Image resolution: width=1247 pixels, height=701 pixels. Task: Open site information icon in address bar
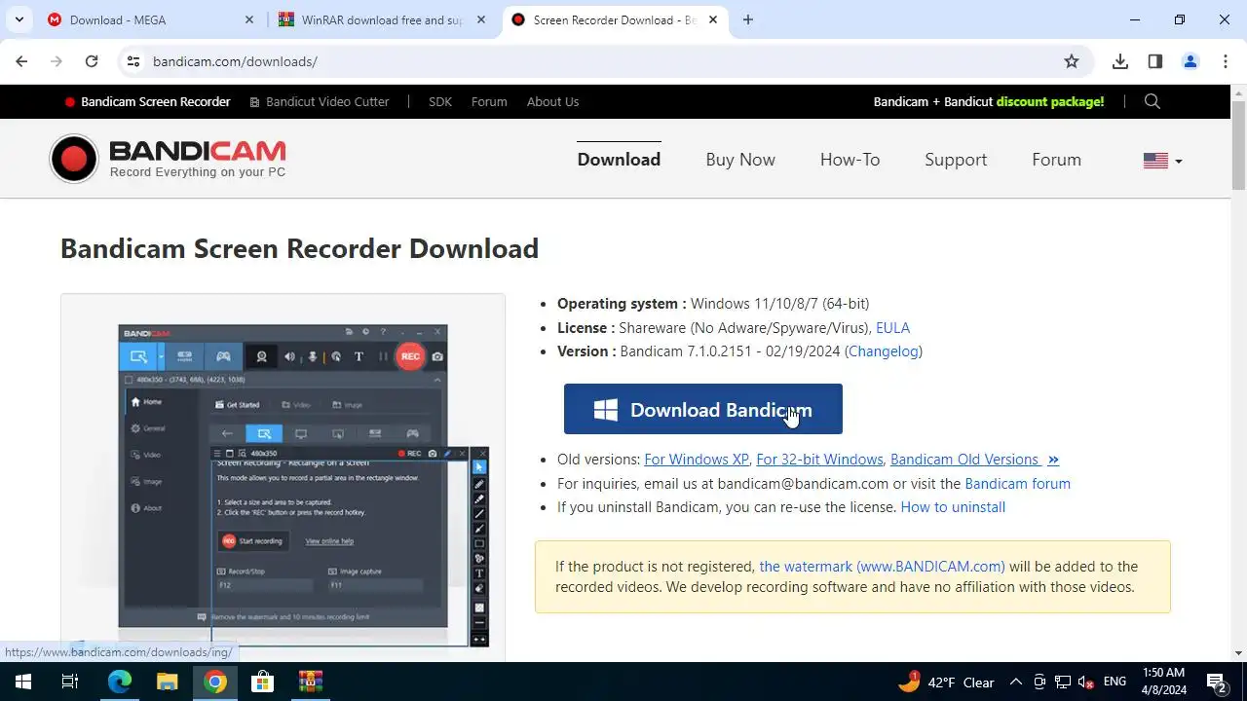tap(133, 61)
